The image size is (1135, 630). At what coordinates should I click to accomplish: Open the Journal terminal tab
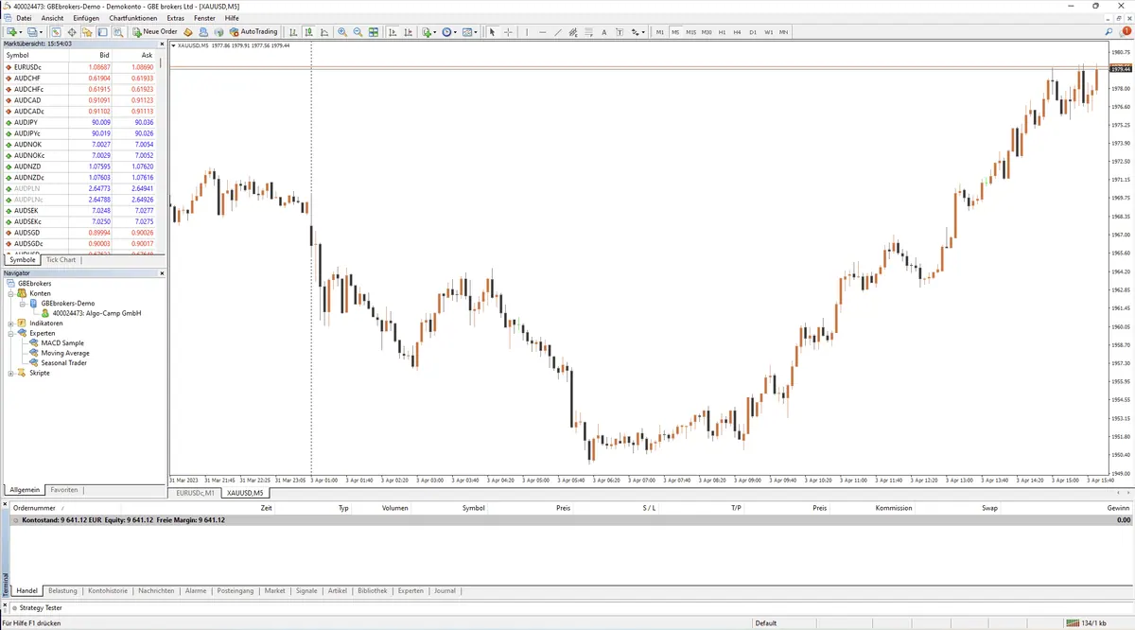[x=445, y=590]
